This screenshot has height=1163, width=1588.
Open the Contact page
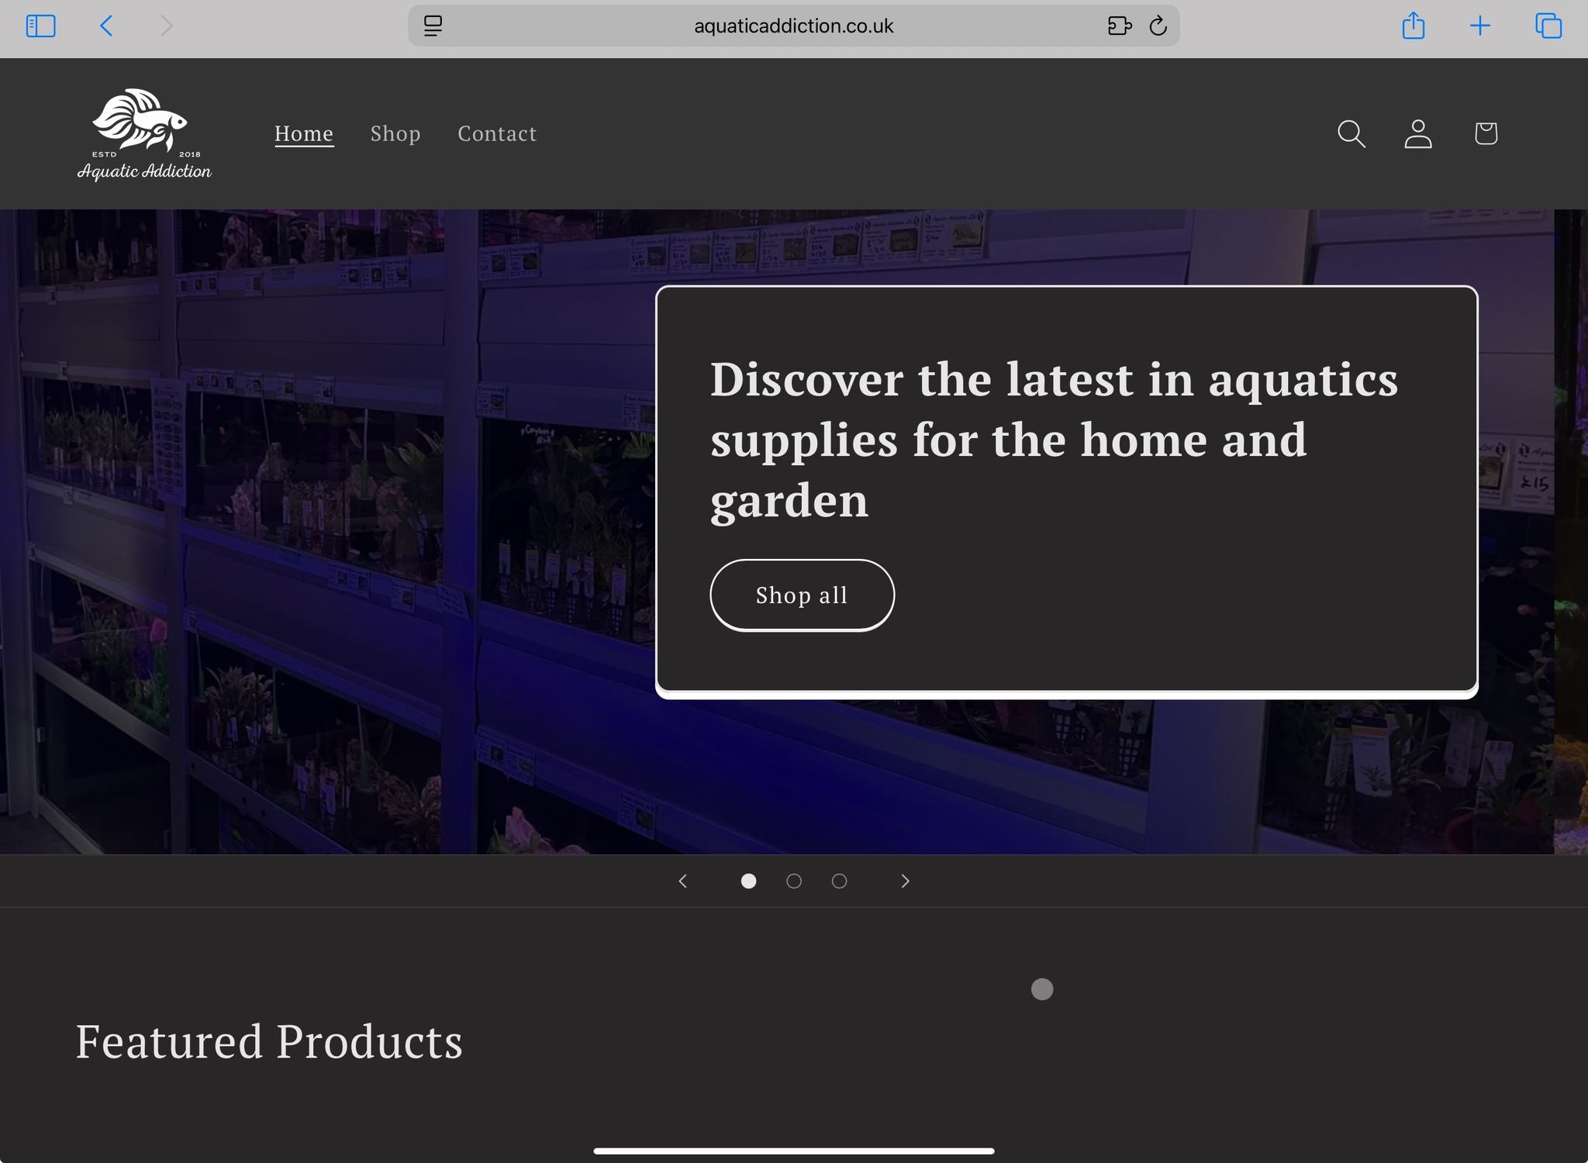point(497,133)
